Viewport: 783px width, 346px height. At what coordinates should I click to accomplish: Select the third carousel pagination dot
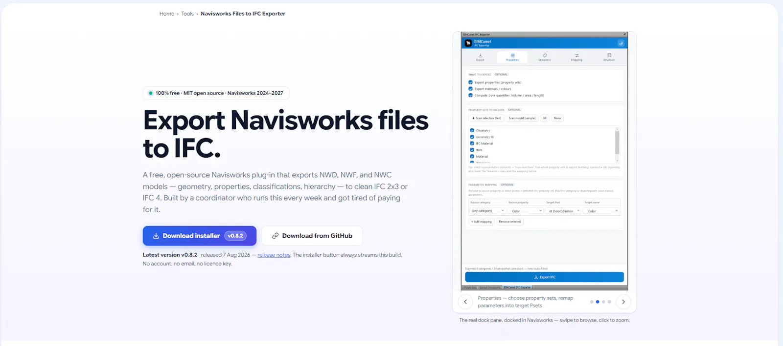pyautogui.click(x=603, y=302)
